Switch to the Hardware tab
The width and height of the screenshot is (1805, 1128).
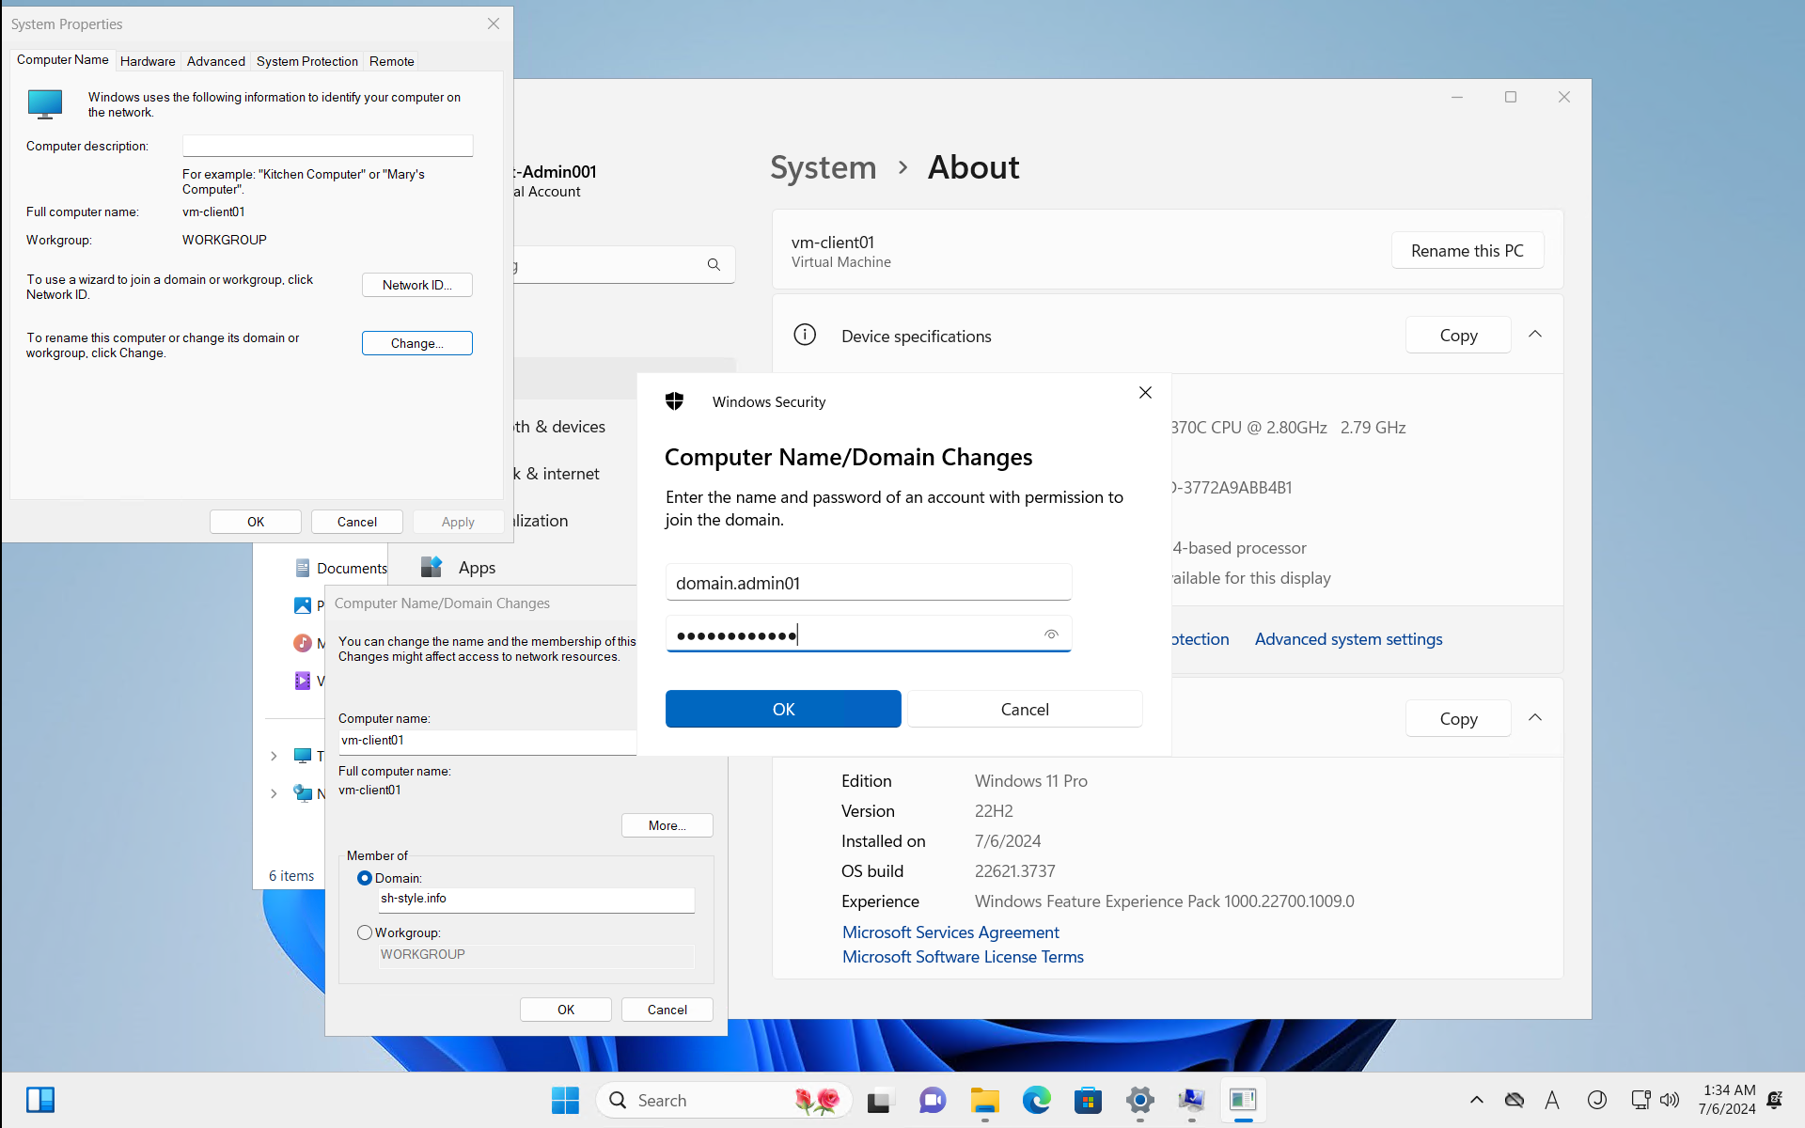click(148, 61)
